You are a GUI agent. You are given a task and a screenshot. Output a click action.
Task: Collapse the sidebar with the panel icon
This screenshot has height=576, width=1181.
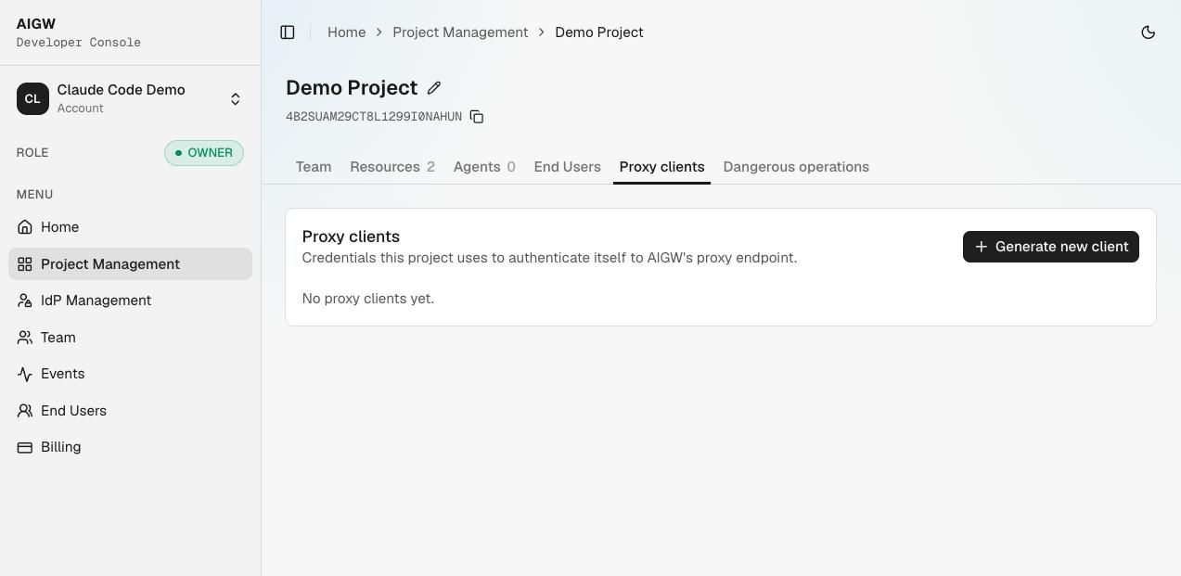click(288, 32)
